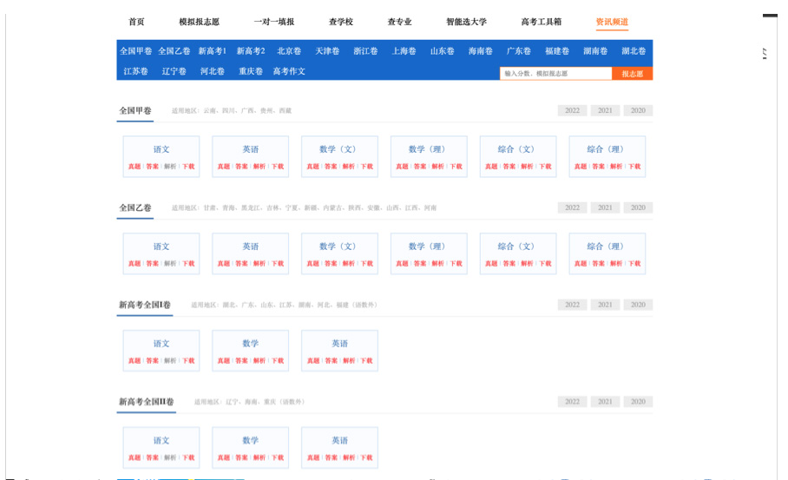
Task: Open the 综合（文） card title in 全国甲卷
Action: (517, 149)
